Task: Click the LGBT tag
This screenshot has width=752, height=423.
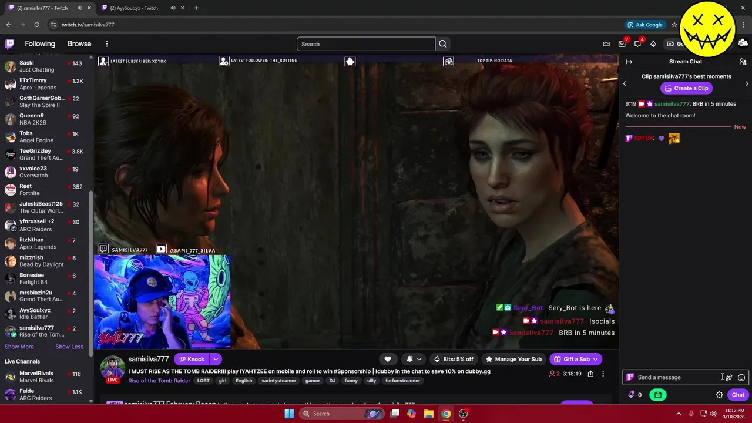Action: click(203, 381)
